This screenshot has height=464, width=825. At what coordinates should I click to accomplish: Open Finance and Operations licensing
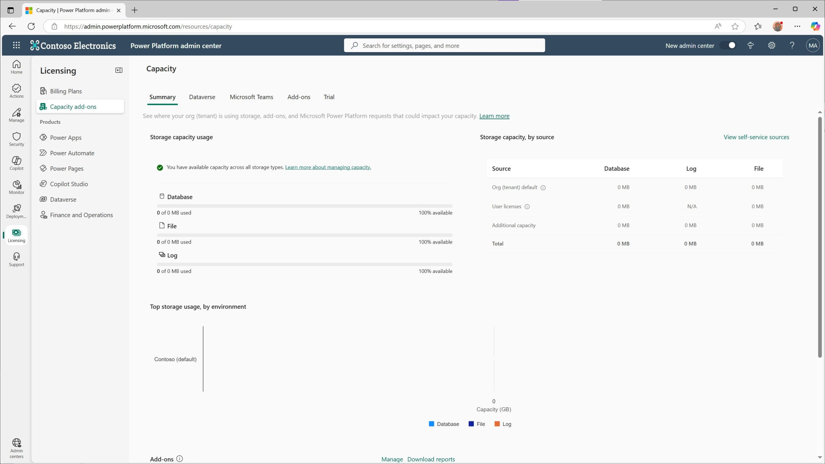[x=80, y=215]
